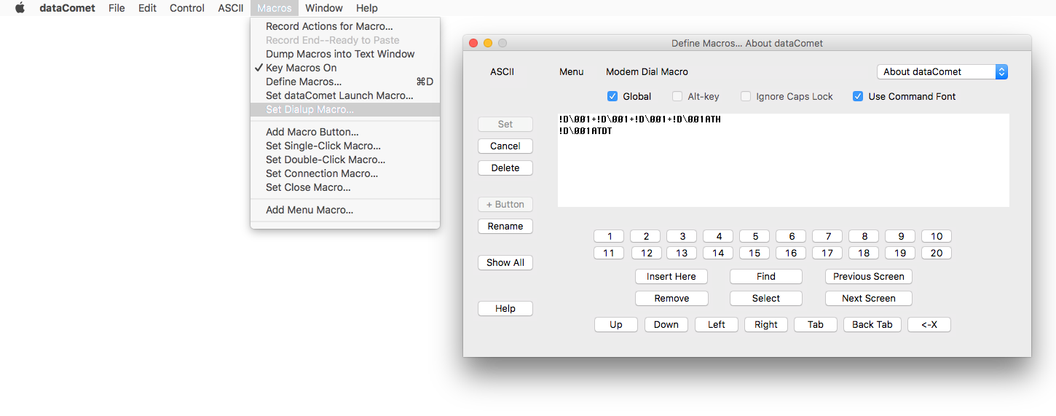Open the File menu

pos(117,8)
